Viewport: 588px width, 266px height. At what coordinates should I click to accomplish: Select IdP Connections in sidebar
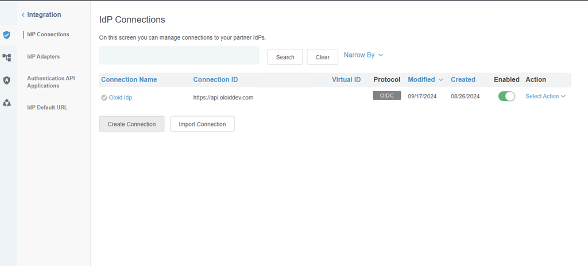pyautogui.click(x=48, y=34)
